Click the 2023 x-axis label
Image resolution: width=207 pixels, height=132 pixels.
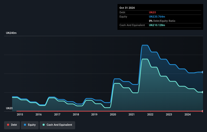pyautogui.click(x=169, y=114)
